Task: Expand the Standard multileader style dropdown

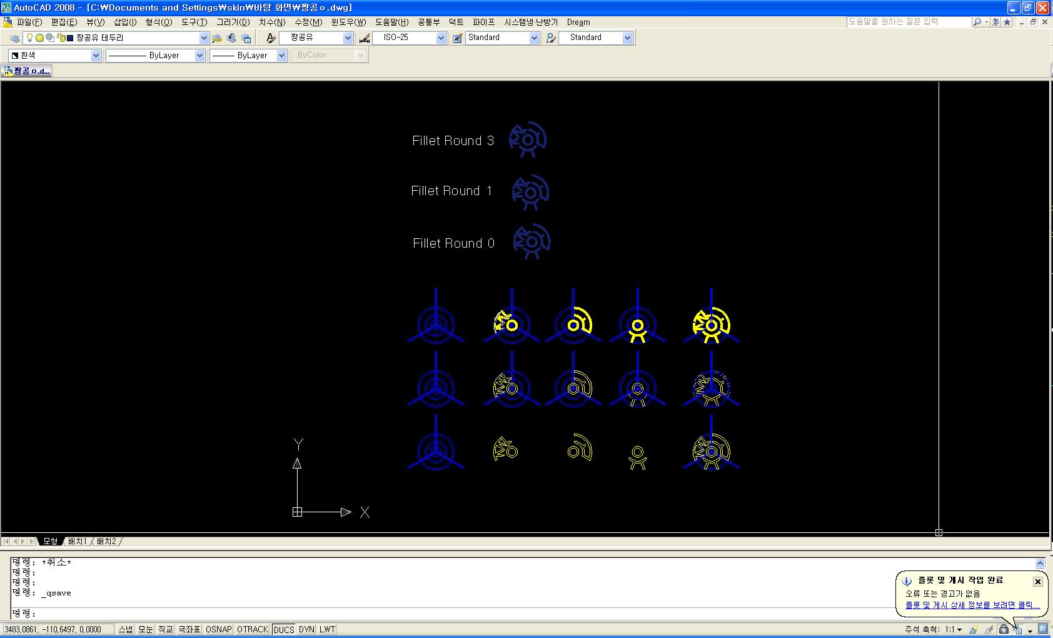Action: pyautogui.click(x=628, y=38)
